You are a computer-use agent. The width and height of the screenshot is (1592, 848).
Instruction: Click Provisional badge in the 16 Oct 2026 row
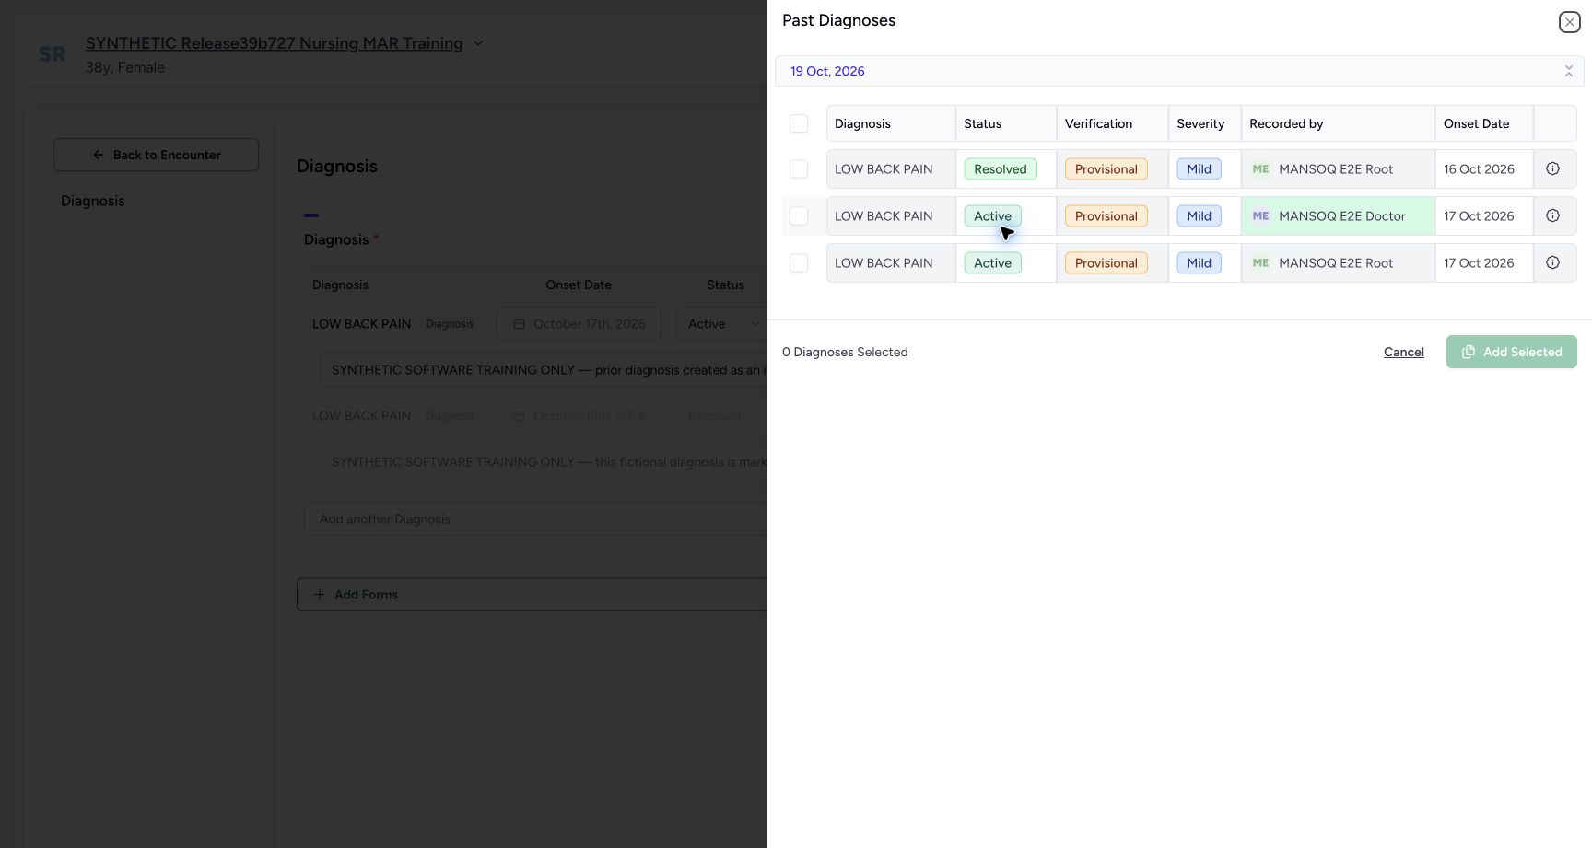click(1106, 168)
